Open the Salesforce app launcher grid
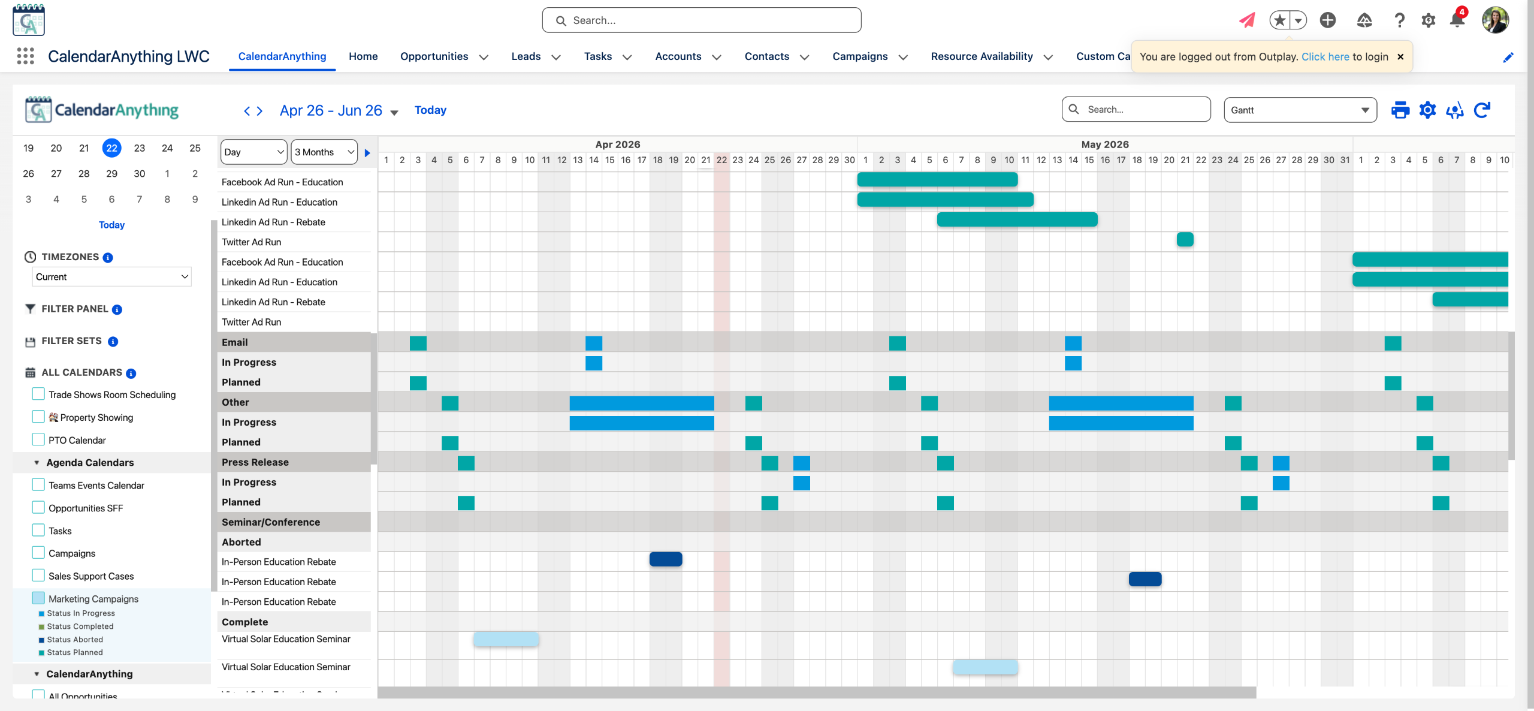The width and height of the screenshot is (1534, 711). click(25, 56)
